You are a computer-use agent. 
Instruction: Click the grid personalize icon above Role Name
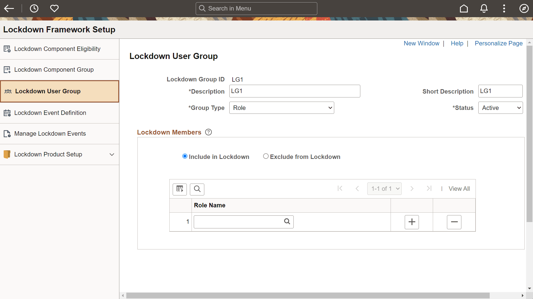(180, 189)
